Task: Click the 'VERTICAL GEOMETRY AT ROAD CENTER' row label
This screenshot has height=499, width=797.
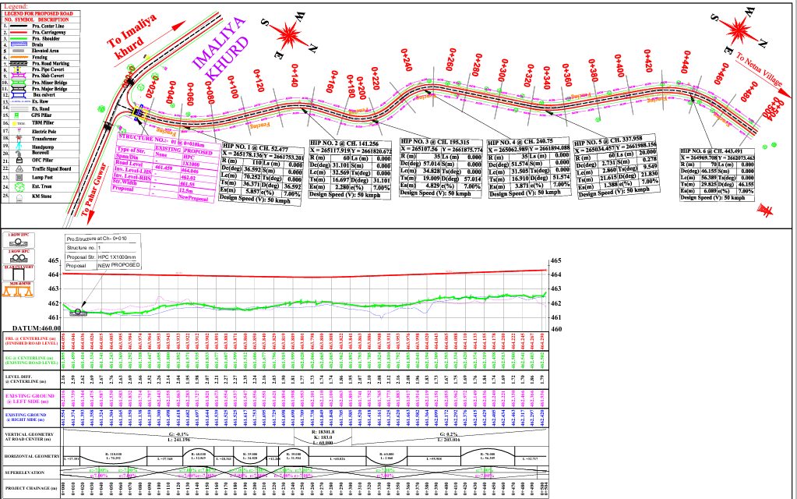Action: pyautogui.click(x=28, y=437)
